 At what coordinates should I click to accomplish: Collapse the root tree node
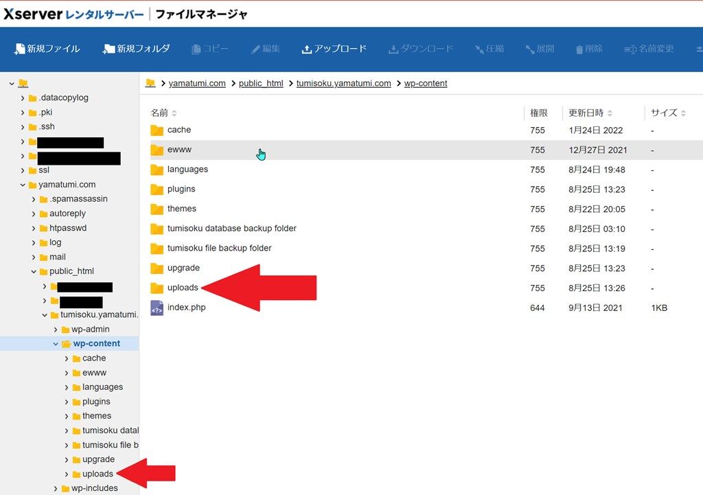[12, 83]
